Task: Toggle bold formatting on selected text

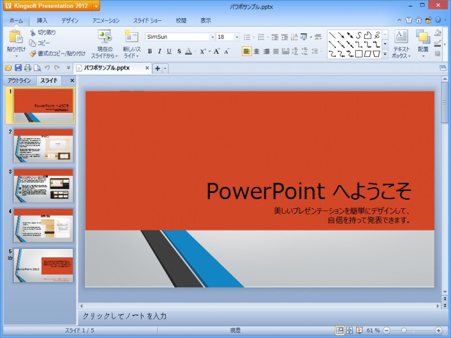Action: [151, 51]
